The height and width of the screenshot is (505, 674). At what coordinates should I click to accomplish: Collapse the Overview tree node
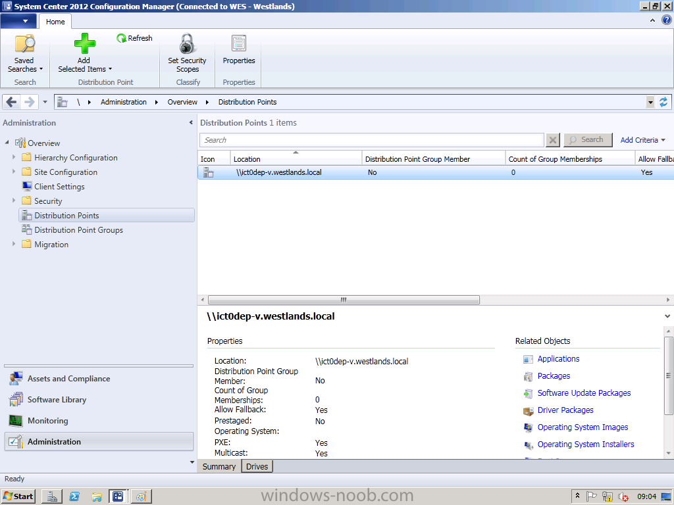pyautogui.click(x=7, y=142)
